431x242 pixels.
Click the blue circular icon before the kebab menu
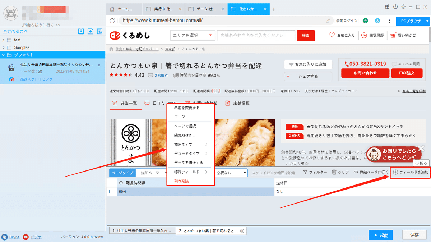377,21
